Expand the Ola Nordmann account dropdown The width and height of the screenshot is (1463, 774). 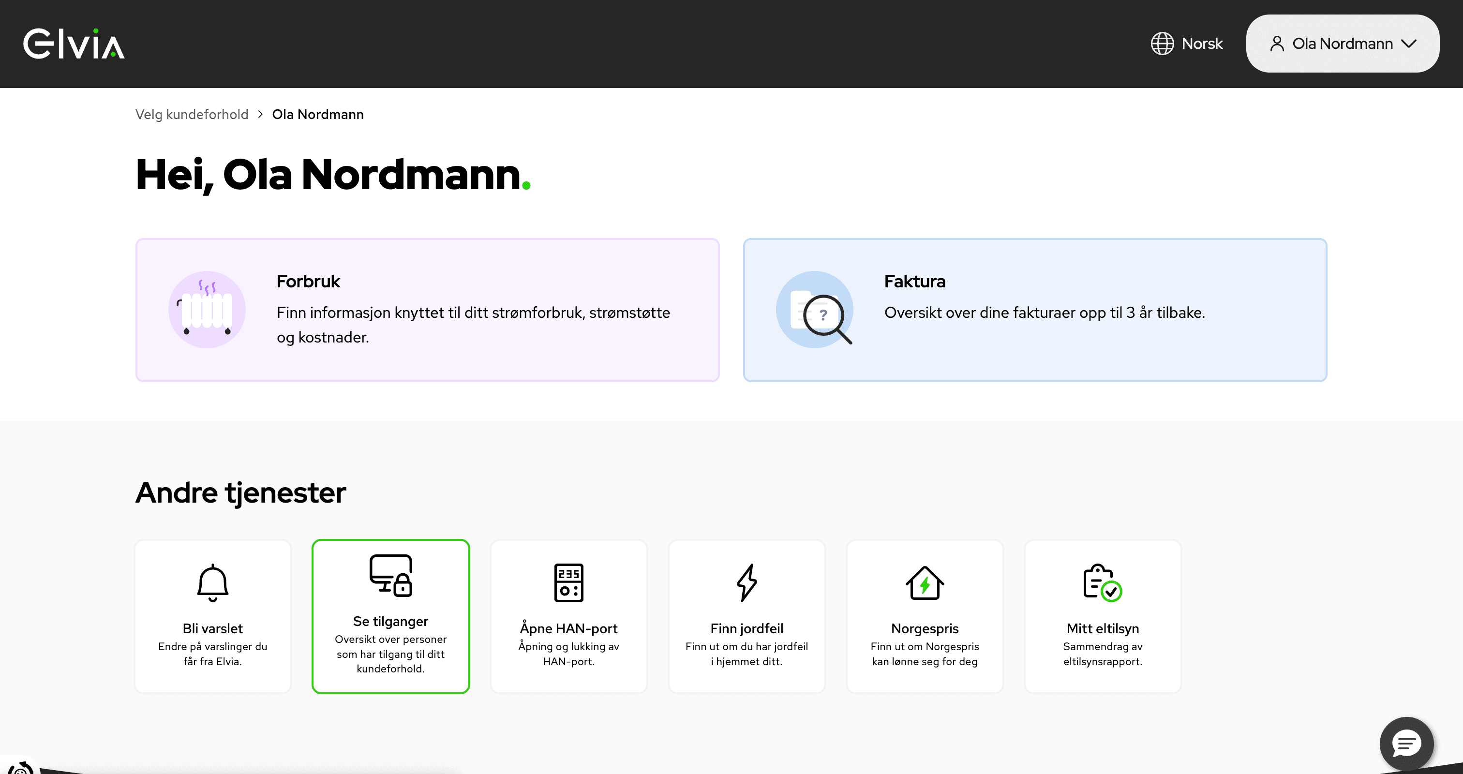tap(1342, 44)
